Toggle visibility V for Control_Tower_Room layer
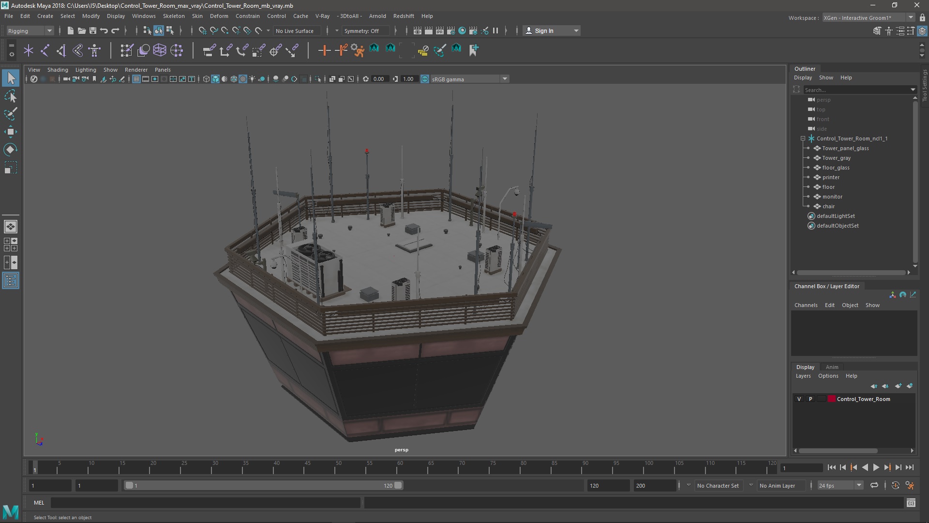The height and width of the screenshot is (523, 929). click(799, 399)
